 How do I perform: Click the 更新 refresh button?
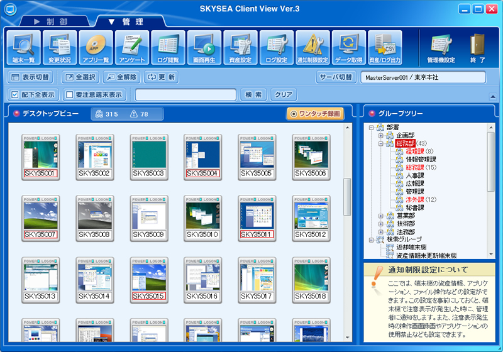pos(161,77)
